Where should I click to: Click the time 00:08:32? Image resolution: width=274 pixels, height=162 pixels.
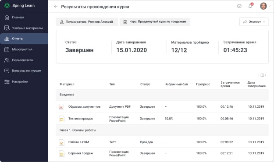(227, 142)
